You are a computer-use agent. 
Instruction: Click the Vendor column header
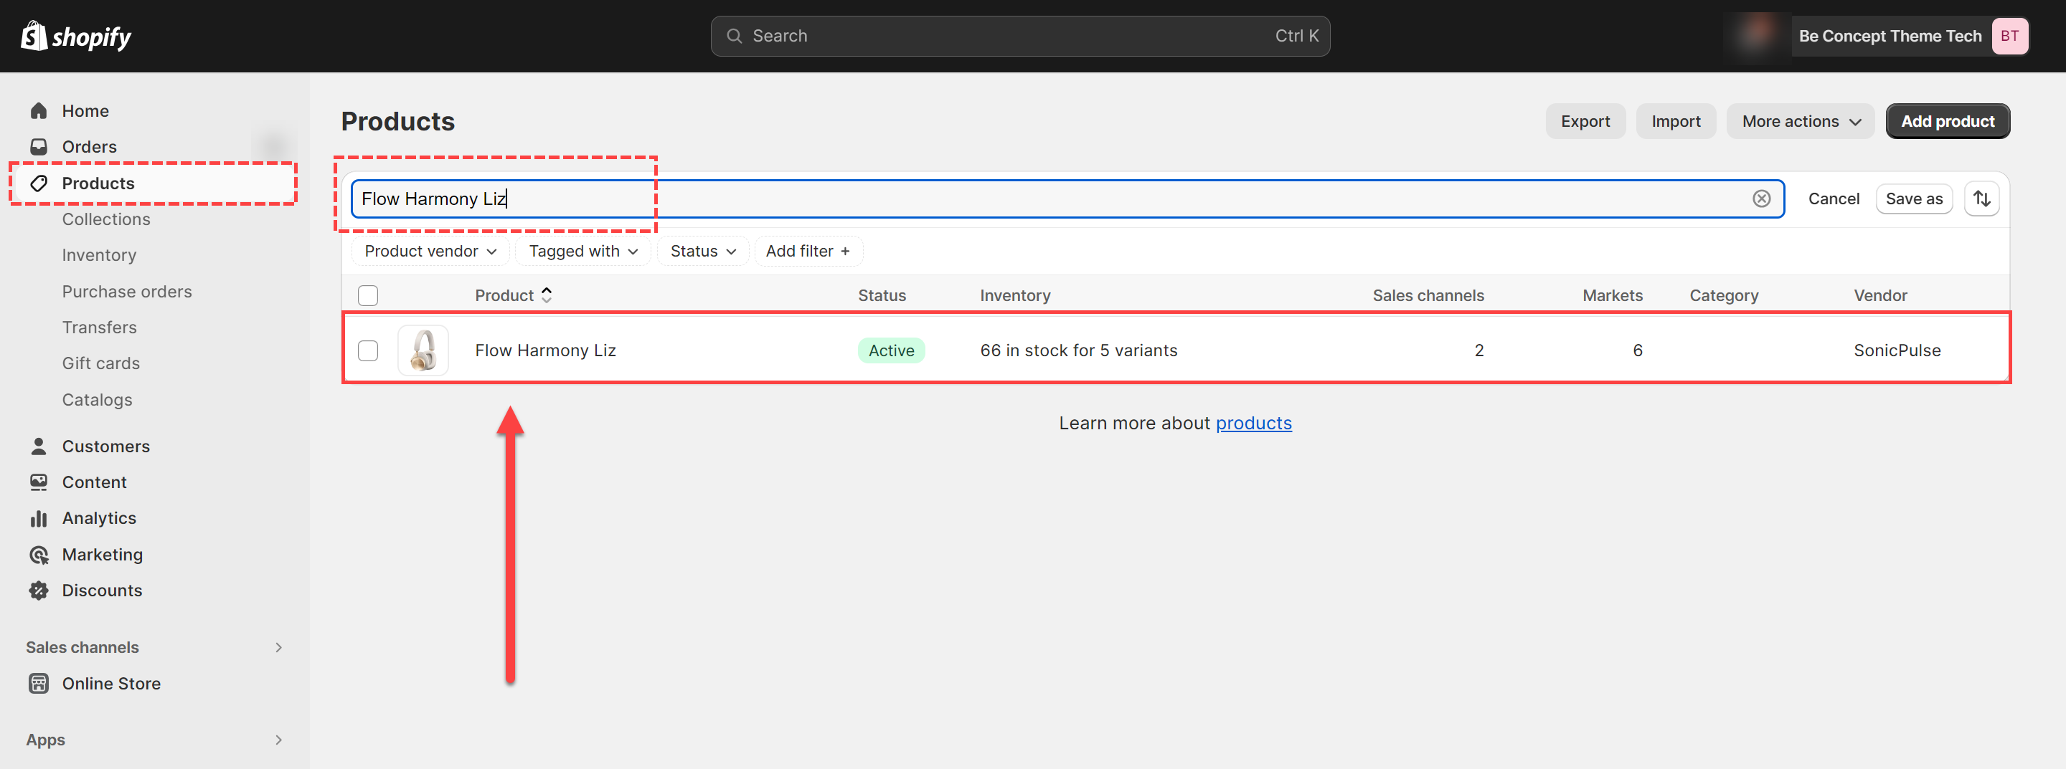pyautogui.click(x=1880, y=295)
